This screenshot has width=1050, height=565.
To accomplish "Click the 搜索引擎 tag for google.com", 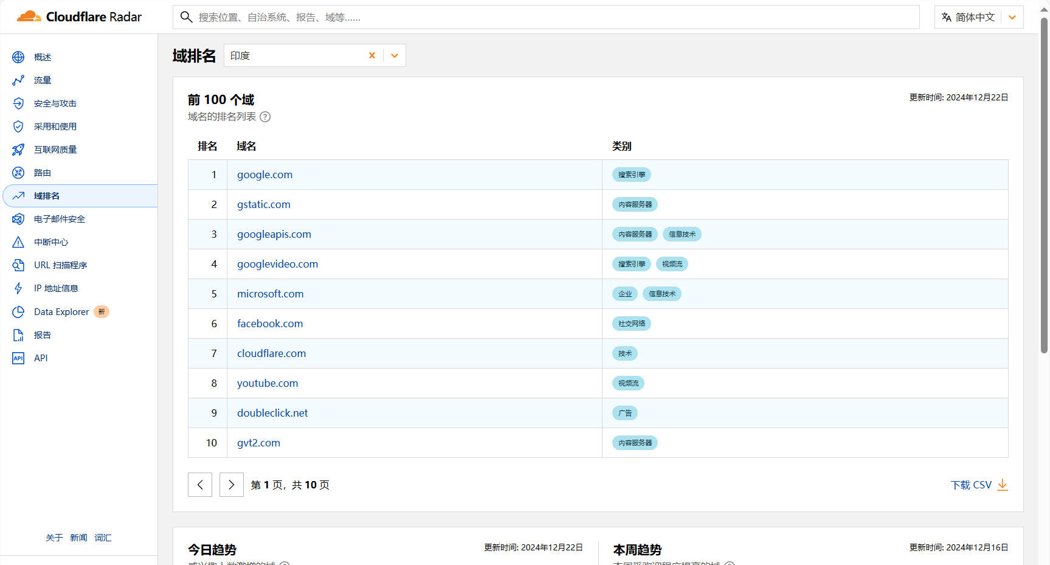I will (632, 175).
